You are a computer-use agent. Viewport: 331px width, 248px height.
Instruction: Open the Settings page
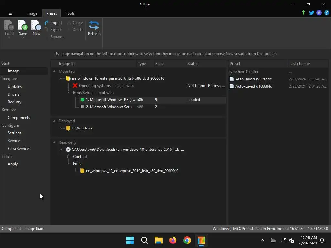point(14,133)
